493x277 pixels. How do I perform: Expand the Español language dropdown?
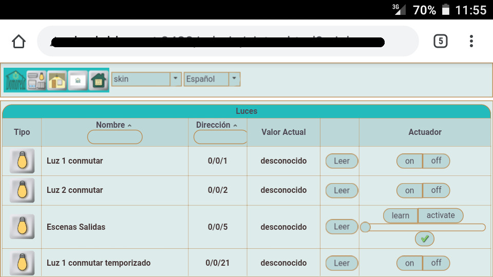click(212, 79)
